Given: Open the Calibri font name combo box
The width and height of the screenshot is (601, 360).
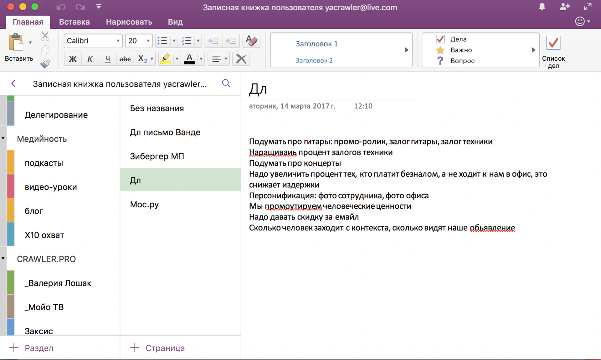Looking at the screenshot, I should tap(93, 41).
